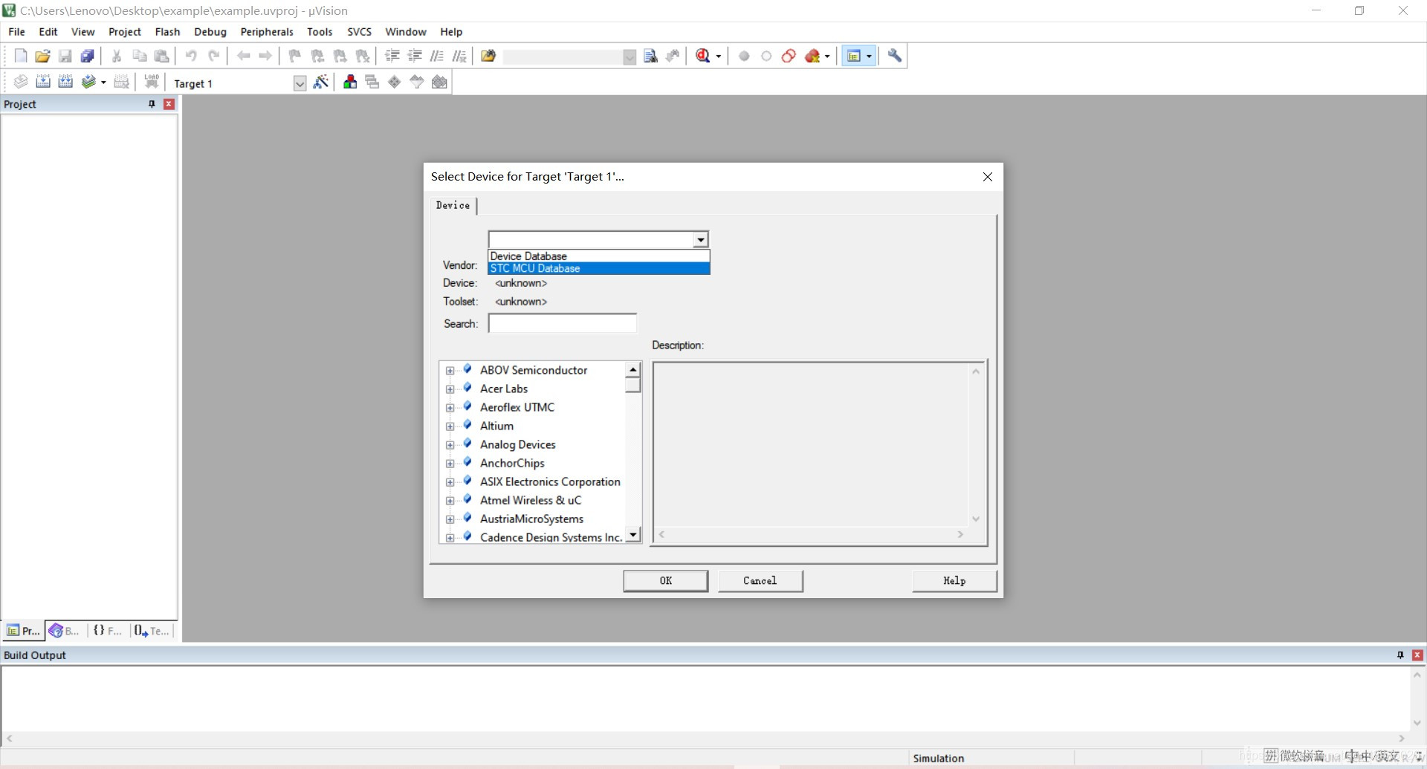Image resolution: width=1427 pixels, height=769 pixels.
Task: Pin the Build Output panel
Action: [1400, 655]
